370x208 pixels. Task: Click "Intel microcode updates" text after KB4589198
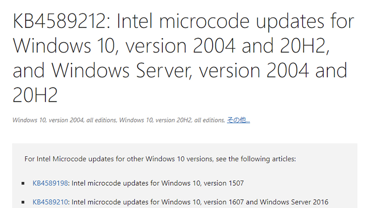click(107, 184)
